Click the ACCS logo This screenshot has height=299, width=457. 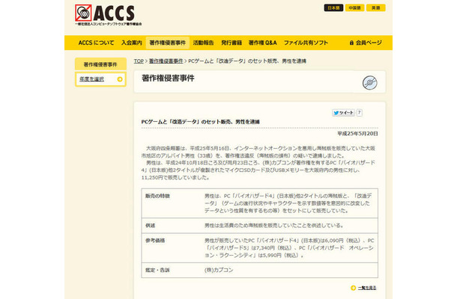108,15
